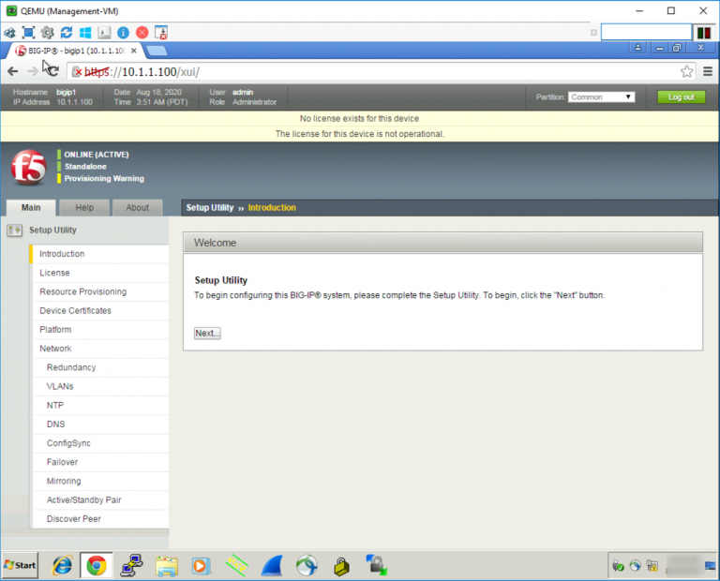Select Introduction in Setup Utility menu
Screen dimensions: 720x581
(x=99, y=254)
